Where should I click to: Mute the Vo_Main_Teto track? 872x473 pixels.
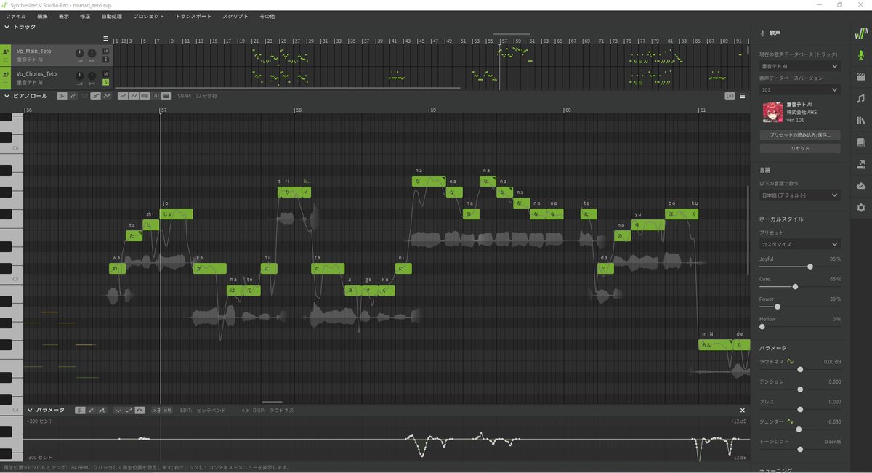pos(105,51)
